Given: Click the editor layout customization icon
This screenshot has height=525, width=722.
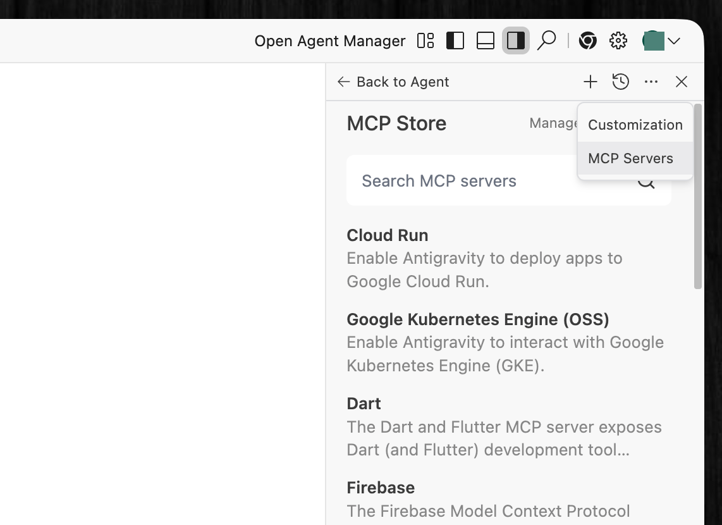Looking at the screenshot, I should pyautogui.click(x=425, y=41).
